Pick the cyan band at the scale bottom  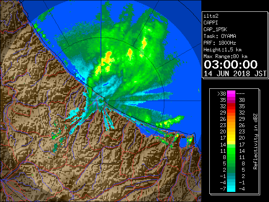pos(231,189)
